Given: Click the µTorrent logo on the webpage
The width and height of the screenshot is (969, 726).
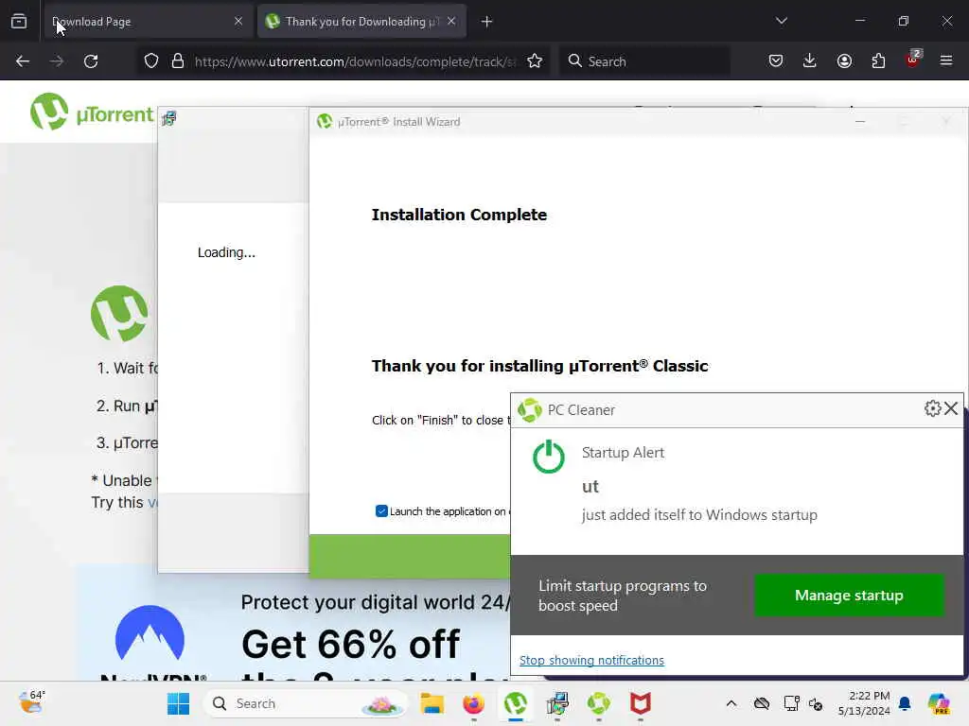Looking at the screenshot, I should click(x=92, y=112).
